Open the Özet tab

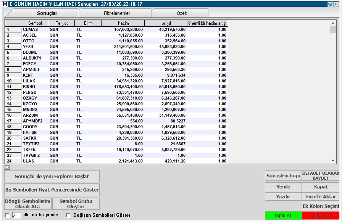tap(181, 13)
